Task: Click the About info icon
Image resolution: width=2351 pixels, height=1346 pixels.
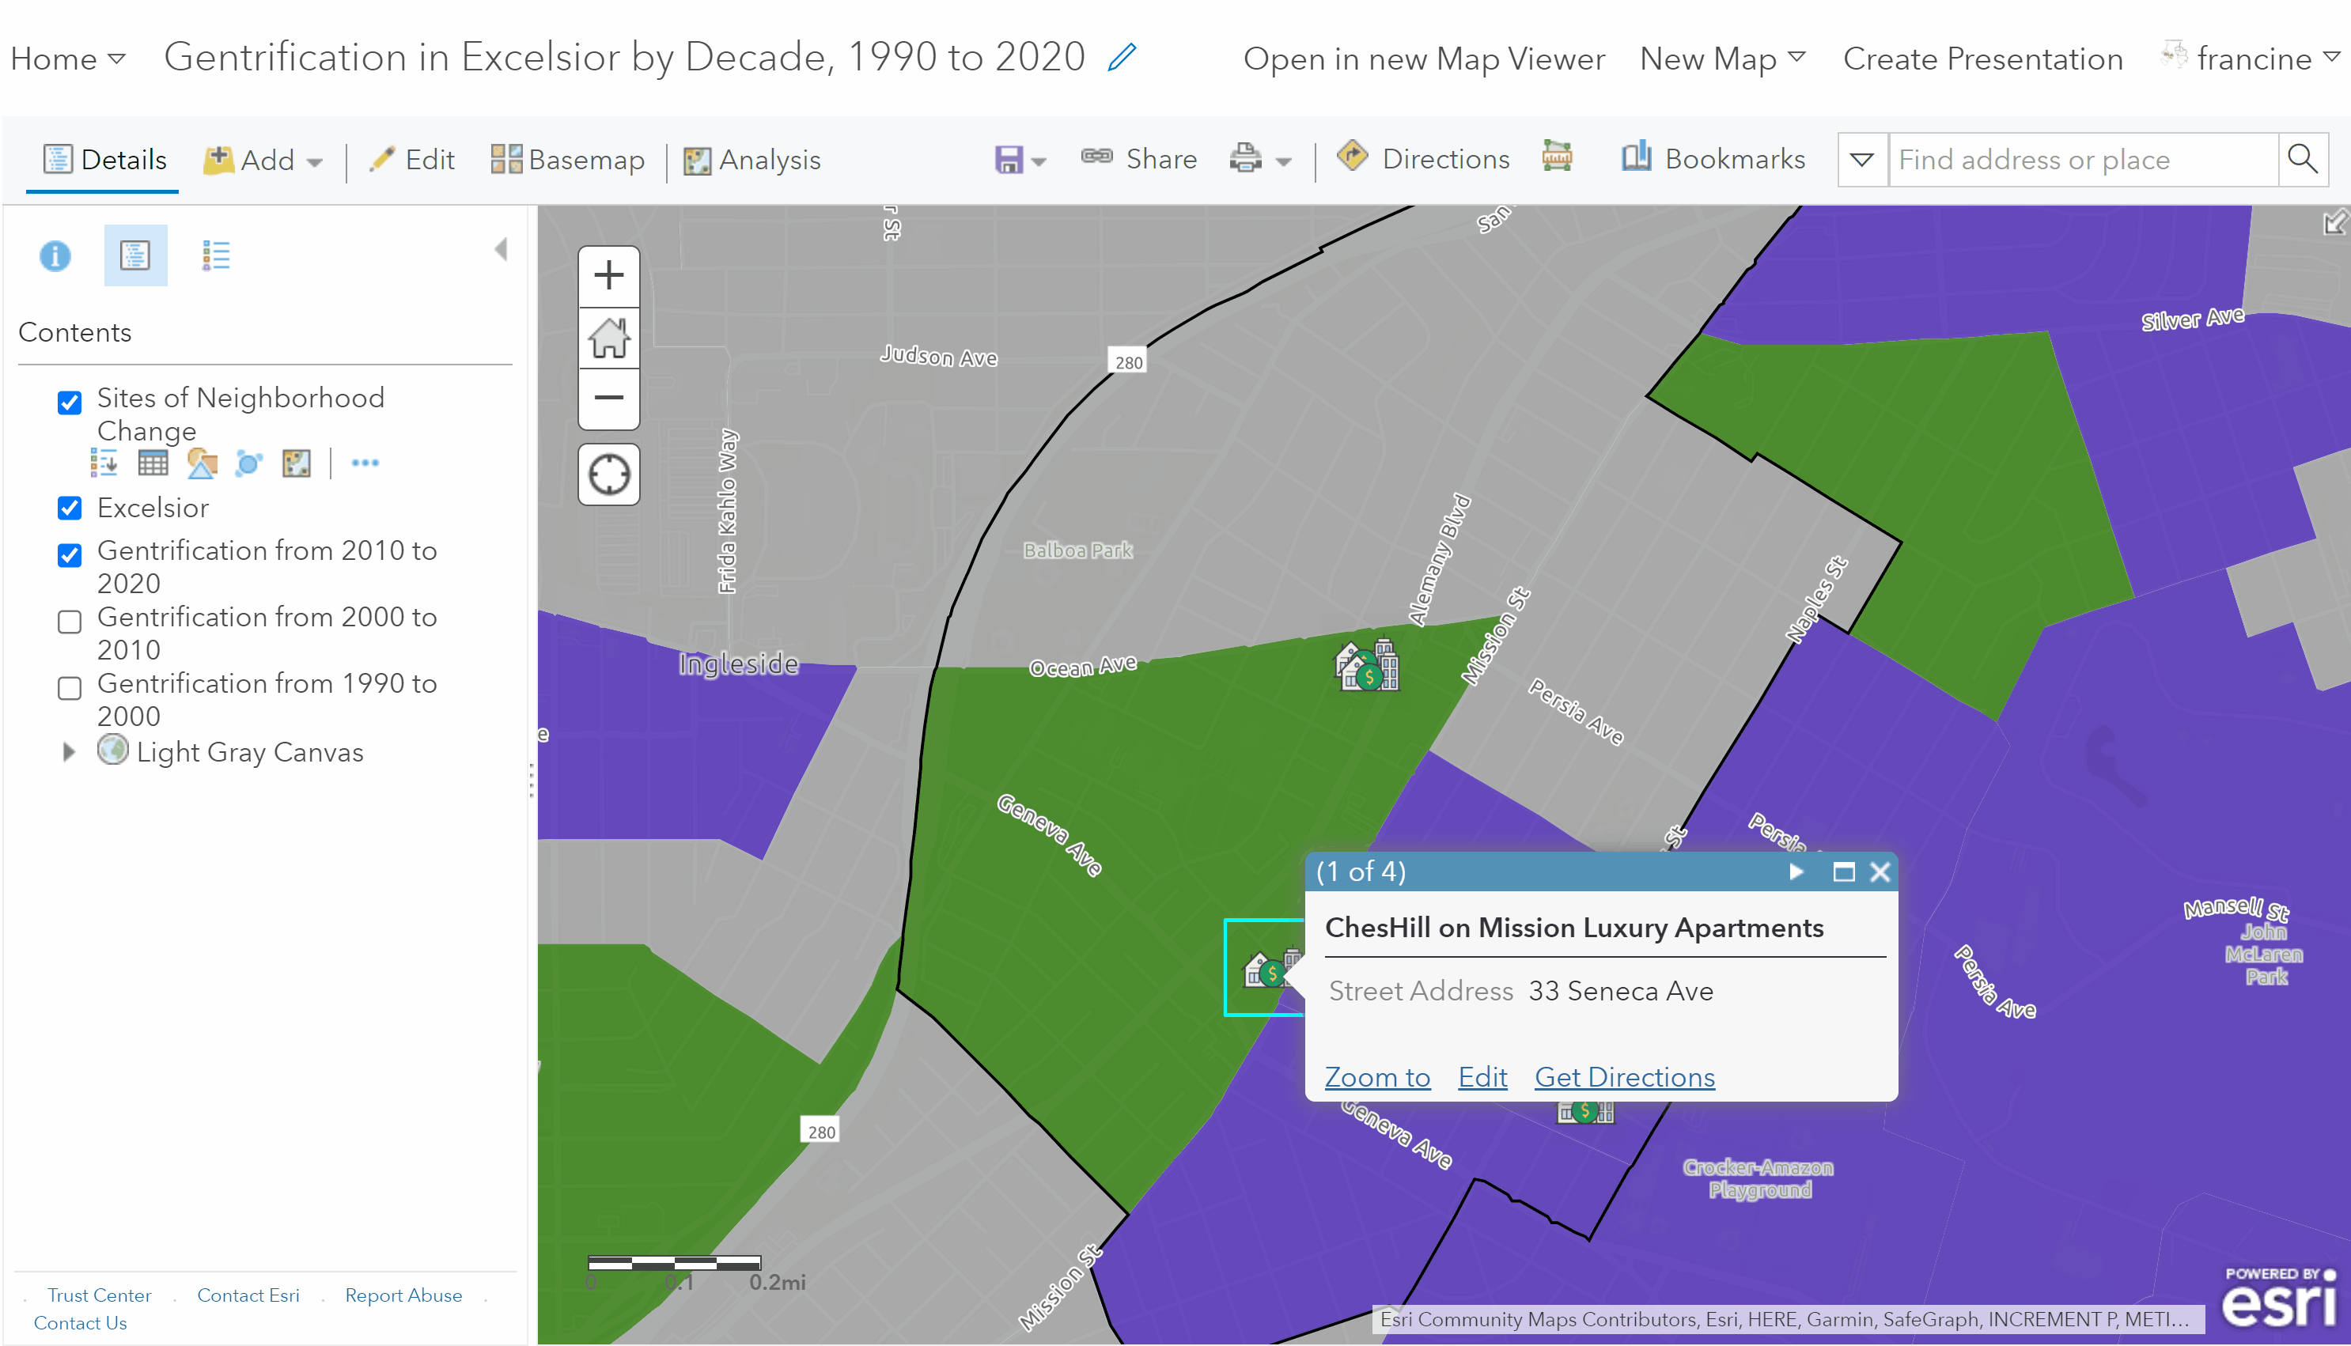Action: pos(55,255)
